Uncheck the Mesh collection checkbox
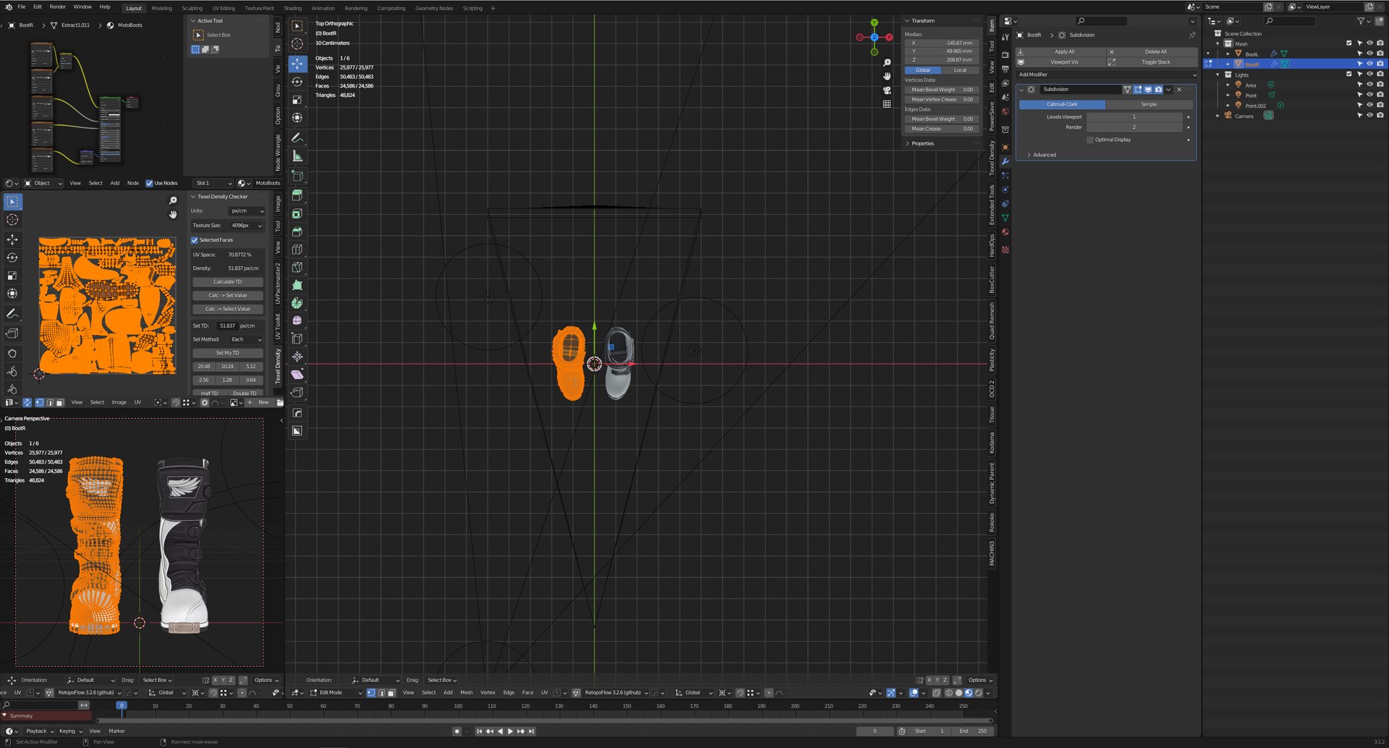 (1348, 43)
